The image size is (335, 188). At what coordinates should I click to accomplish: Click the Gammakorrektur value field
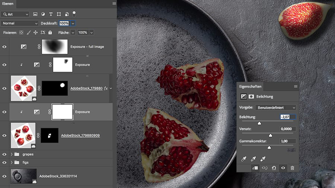pos(288,141)
